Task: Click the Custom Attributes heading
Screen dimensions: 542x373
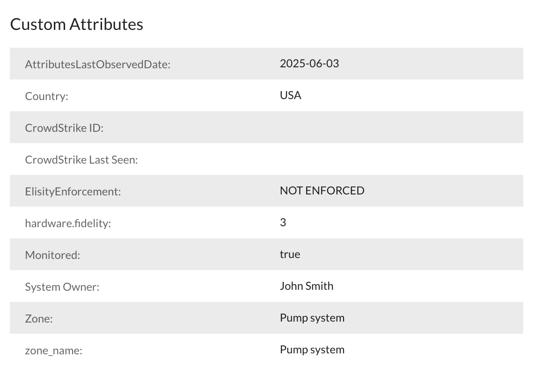Action: point(76,24)
